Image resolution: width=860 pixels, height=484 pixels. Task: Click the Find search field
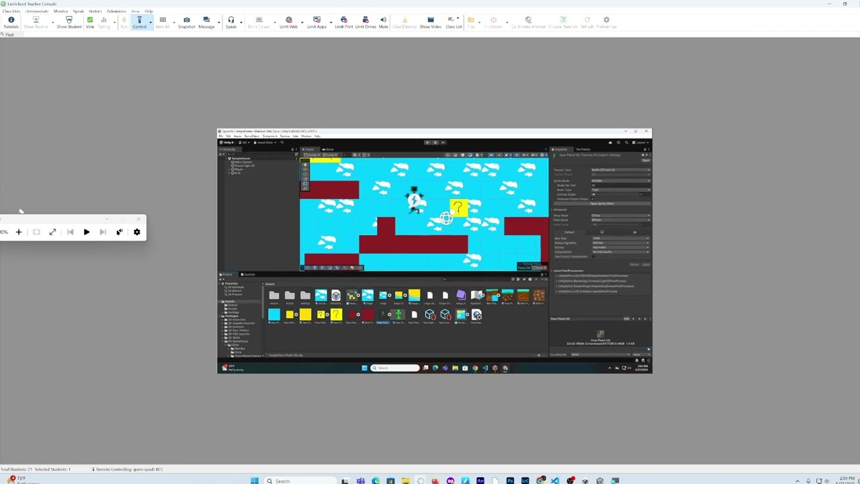point(11,34)
